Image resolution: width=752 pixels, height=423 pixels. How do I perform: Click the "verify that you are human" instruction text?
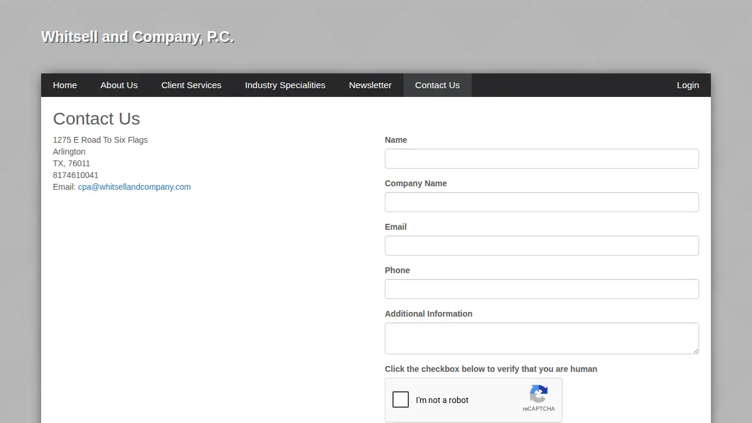click(491, 369)
